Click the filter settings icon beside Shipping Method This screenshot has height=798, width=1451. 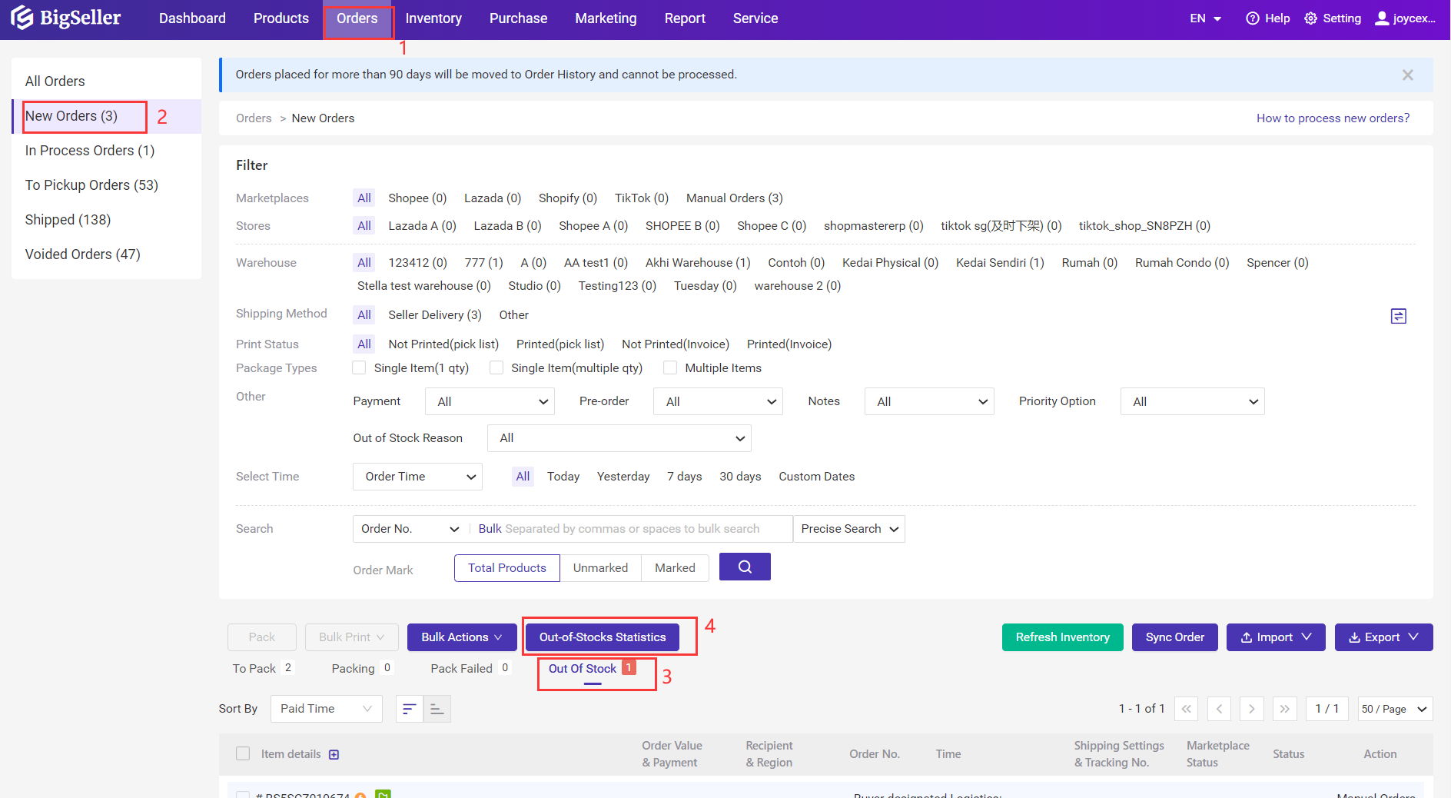coord(1398,316)
